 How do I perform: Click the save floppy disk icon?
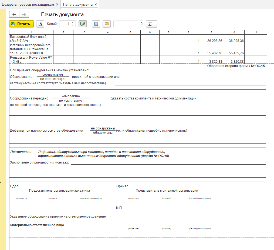pyautogui.click(x=96, y=24)
